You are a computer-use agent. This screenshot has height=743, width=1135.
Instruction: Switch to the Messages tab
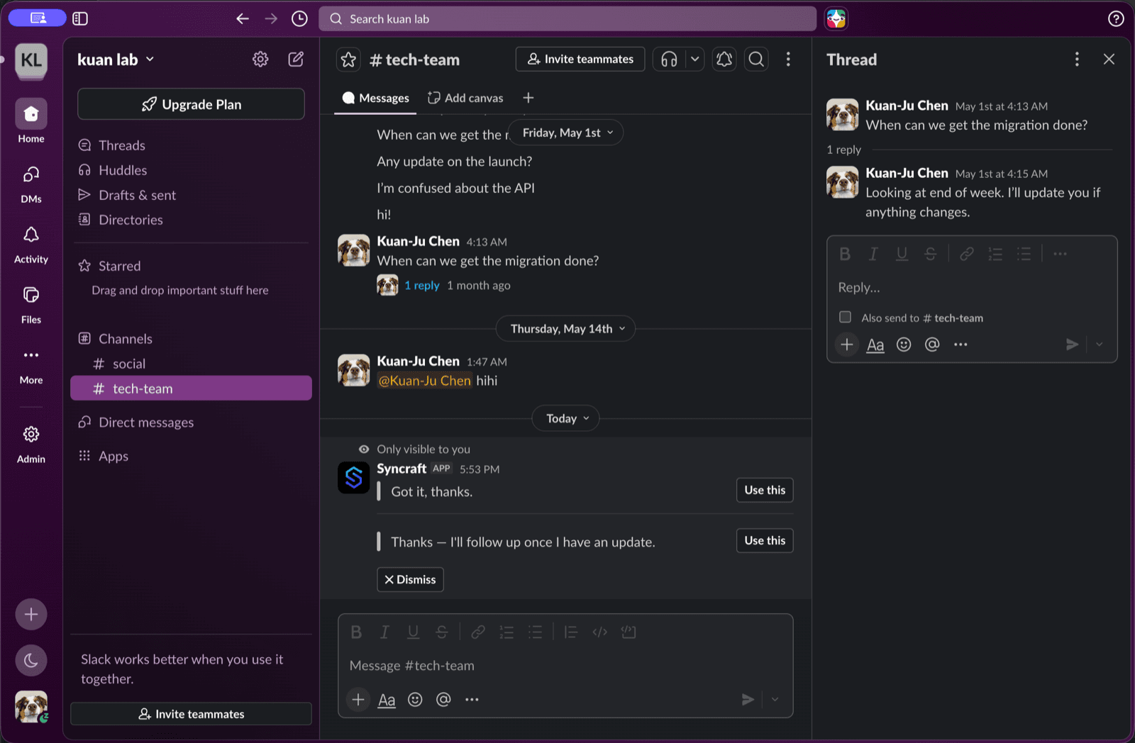(376, 98)
